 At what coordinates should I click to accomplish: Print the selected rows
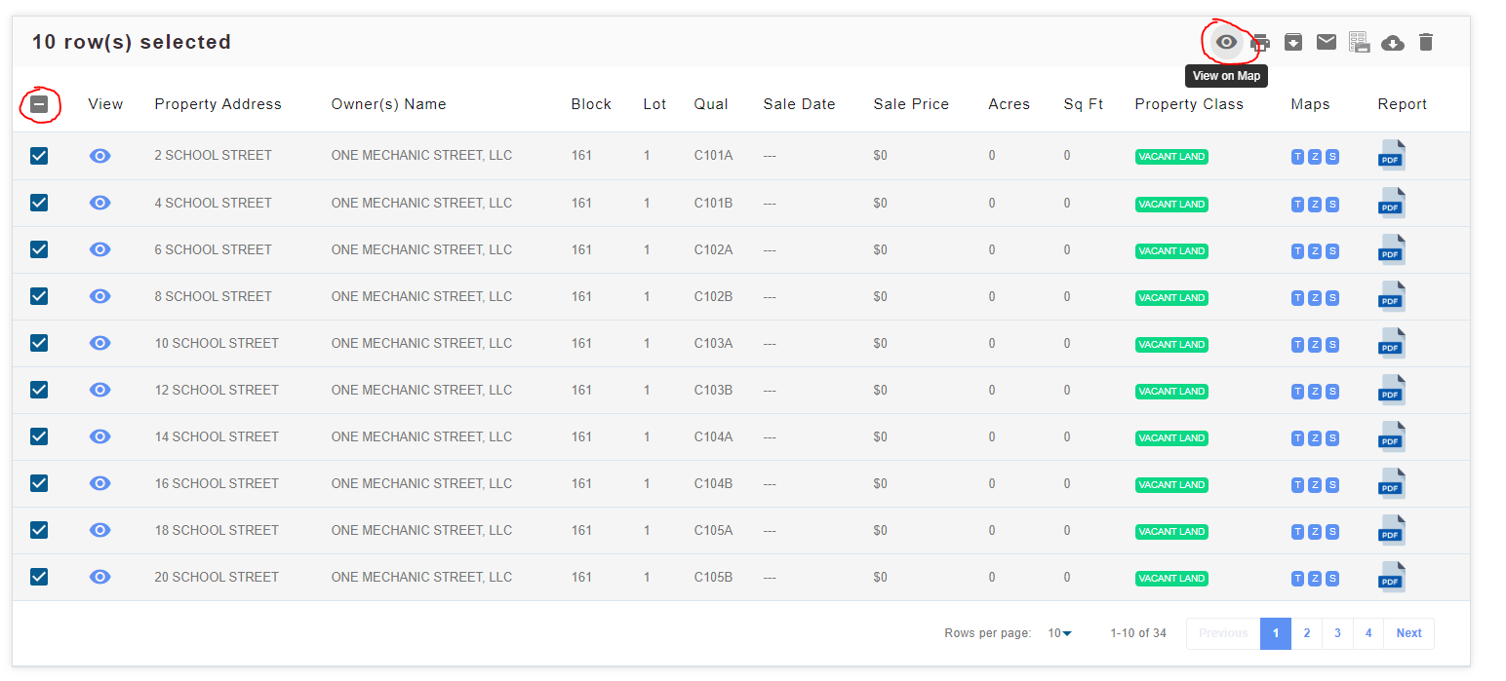(x=1260, y=42)
